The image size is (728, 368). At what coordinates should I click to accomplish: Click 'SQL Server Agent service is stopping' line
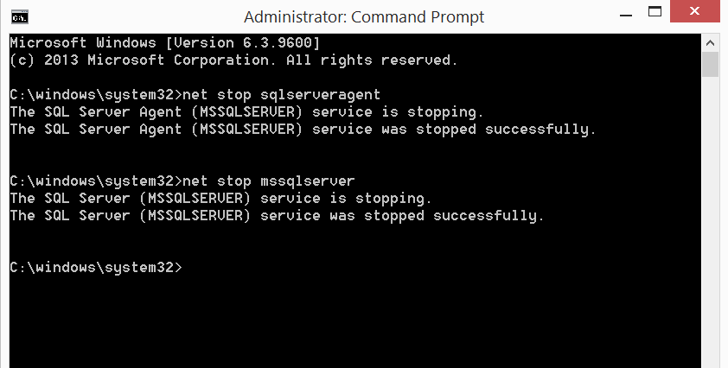(247, 112)
